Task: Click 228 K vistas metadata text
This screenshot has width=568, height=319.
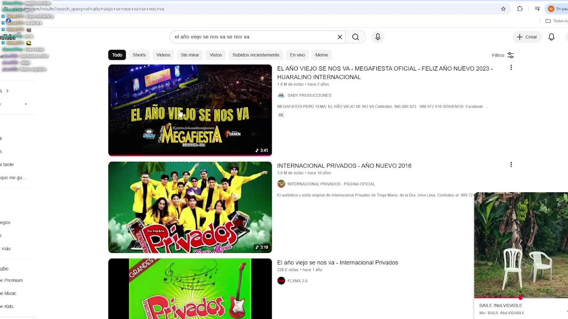Action: coord(288,270)
